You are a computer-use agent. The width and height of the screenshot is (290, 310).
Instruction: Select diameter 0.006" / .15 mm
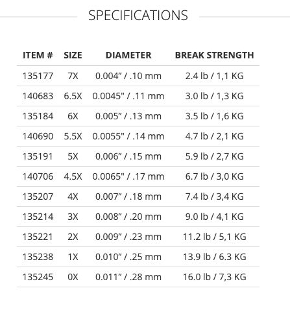[x=128, y=156]
